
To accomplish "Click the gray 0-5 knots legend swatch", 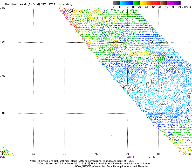I will pos(116,3).
